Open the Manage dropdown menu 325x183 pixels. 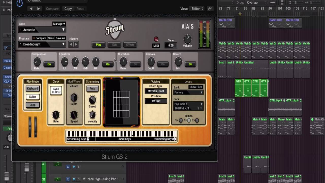(59, 24)
